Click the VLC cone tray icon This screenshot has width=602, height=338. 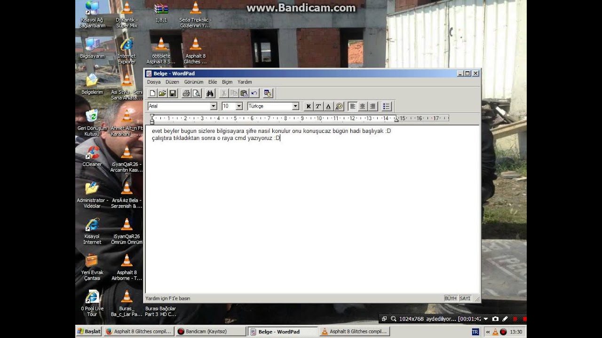[495, 332]
